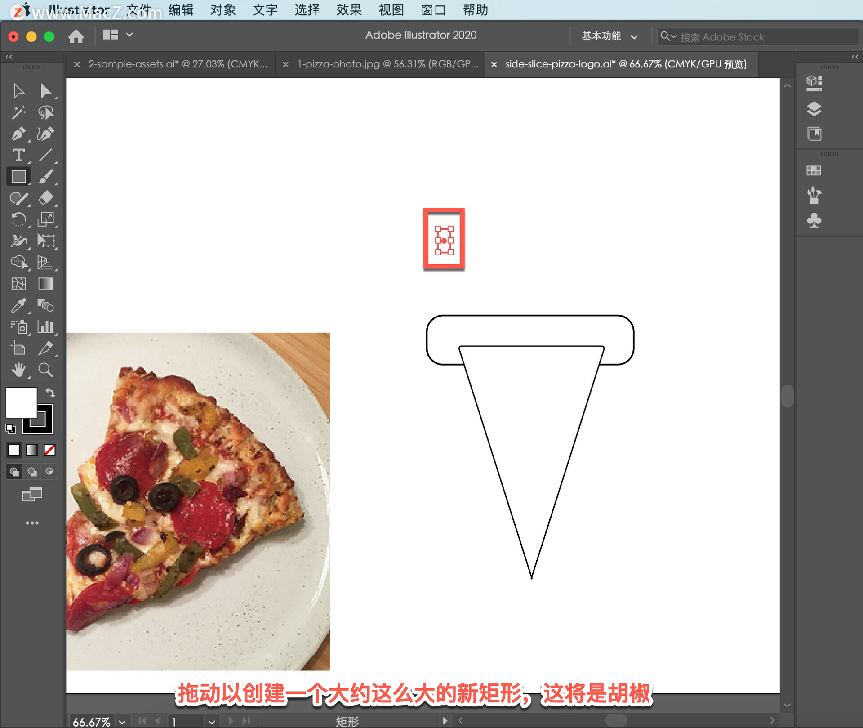Select the Shaper tool
863x728 pixels.
click(18, 198)
